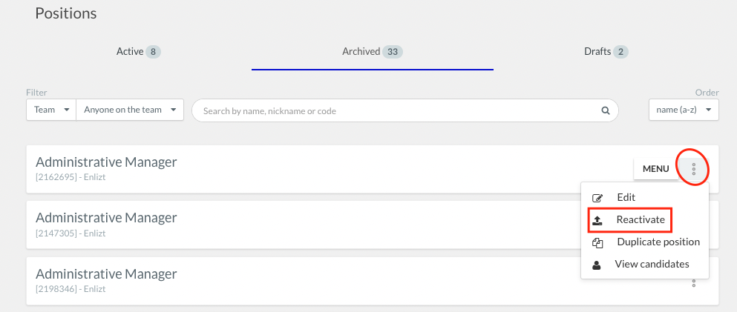Switch to the Drafts tab
The image size is (737, 312).
click(x=606, y=52)
